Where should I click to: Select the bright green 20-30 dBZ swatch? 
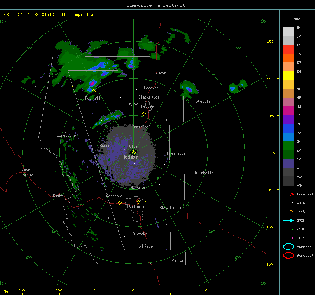[288, 146]
